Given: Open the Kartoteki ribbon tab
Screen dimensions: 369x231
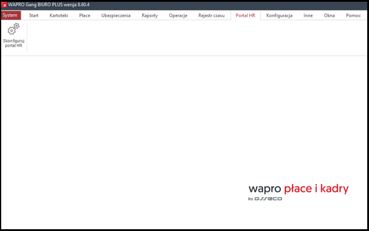Looking at the screenshot, I should pos(59,15).
